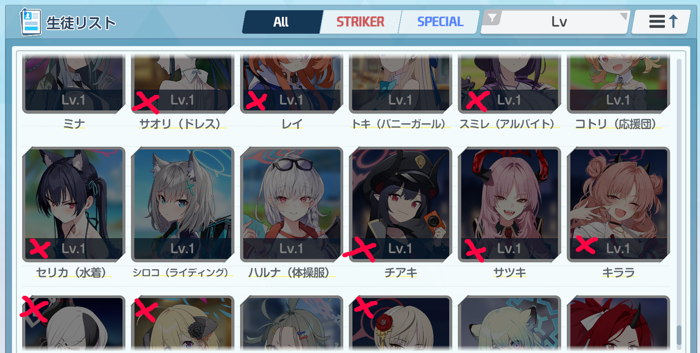Click the filter funnel icon
The height and width of the screenshot is (353, 700).
[492, 19]
